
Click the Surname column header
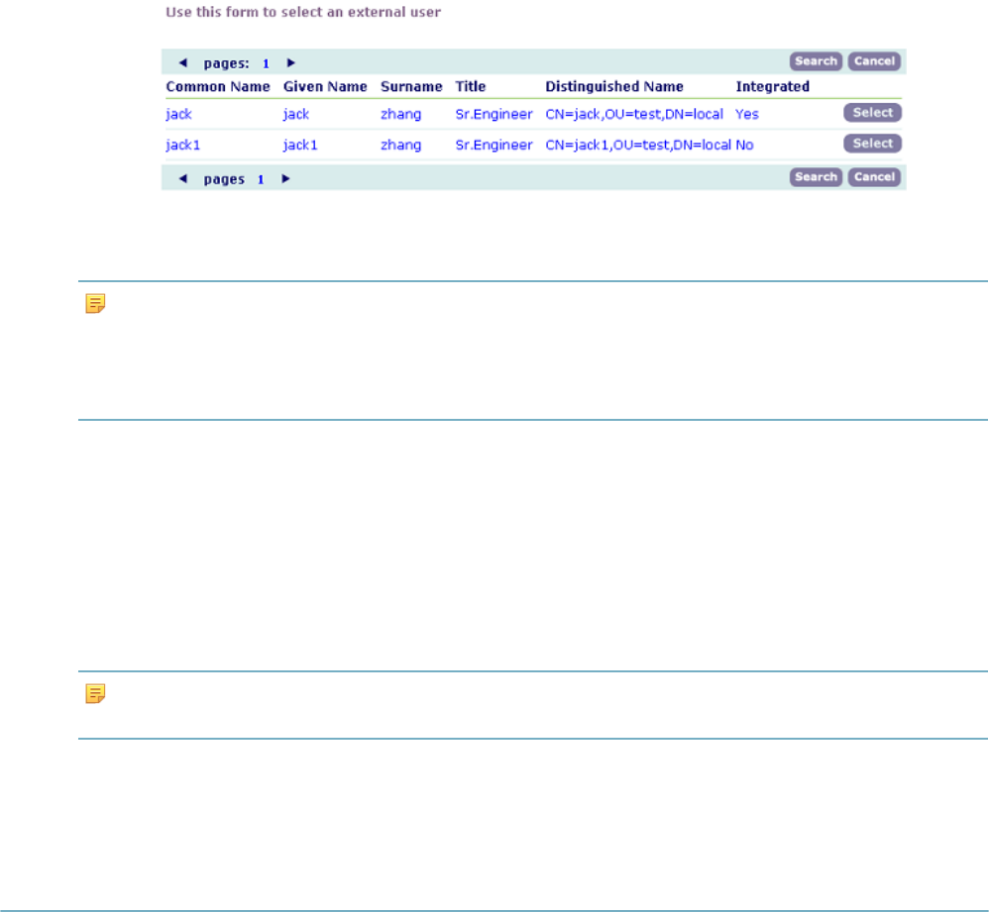click(411, 86)
